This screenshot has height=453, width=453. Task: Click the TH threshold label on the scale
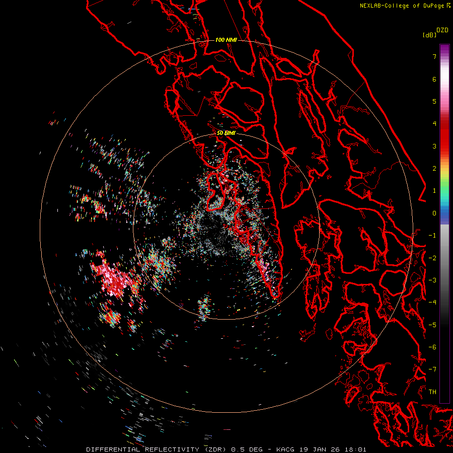(x=432, y=392)
